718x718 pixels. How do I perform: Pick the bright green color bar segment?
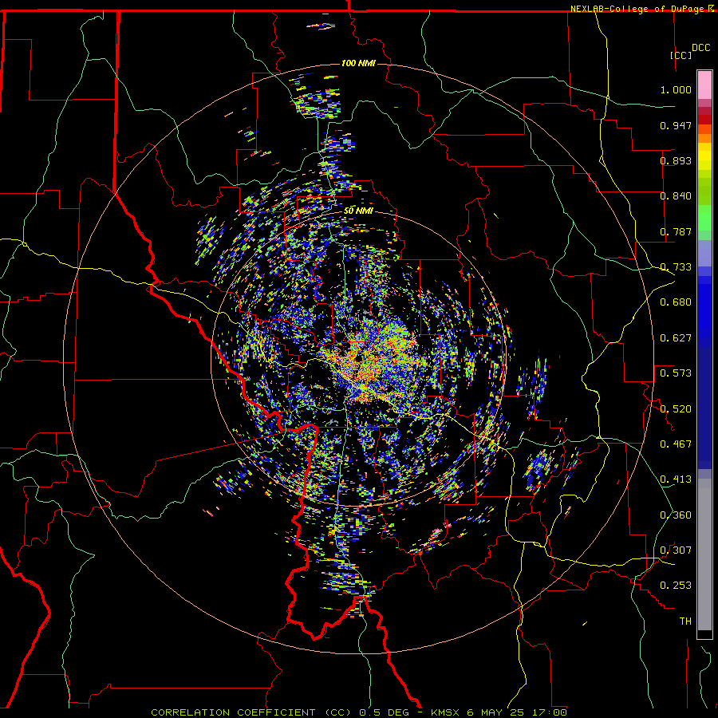click(704, 218)
